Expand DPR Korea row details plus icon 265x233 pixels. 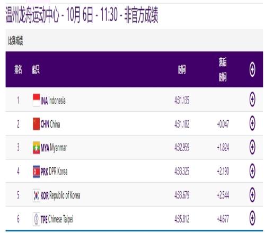(252, 171)
